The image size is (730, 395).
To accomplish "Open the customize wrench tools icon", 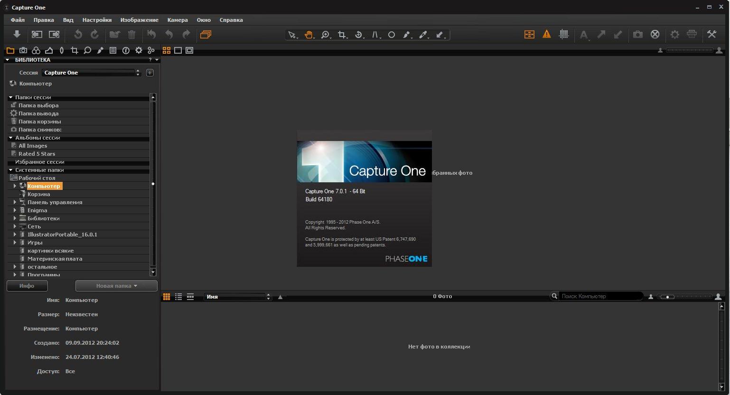I will click(711, 34).
